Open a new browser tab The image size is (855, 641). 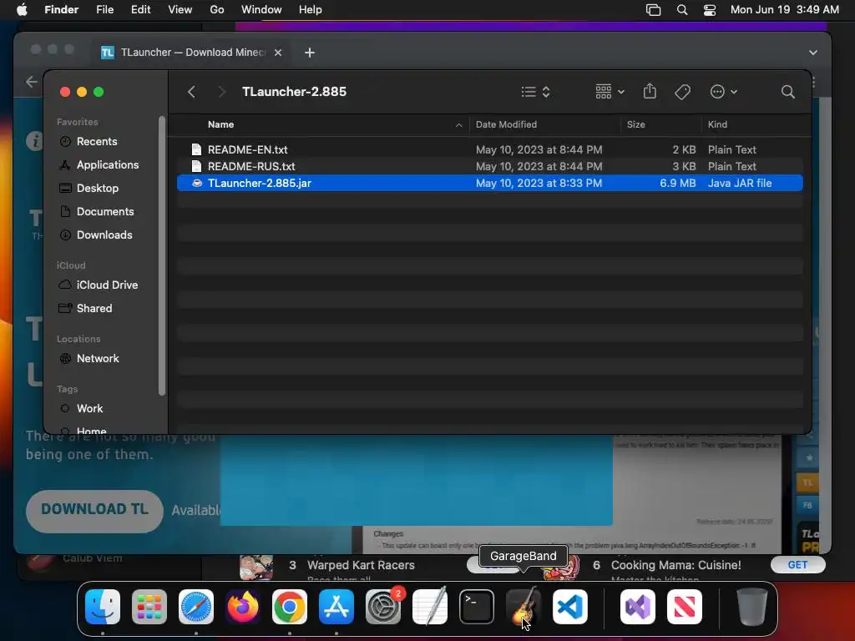pyautogui.click(x=309, y=53)
